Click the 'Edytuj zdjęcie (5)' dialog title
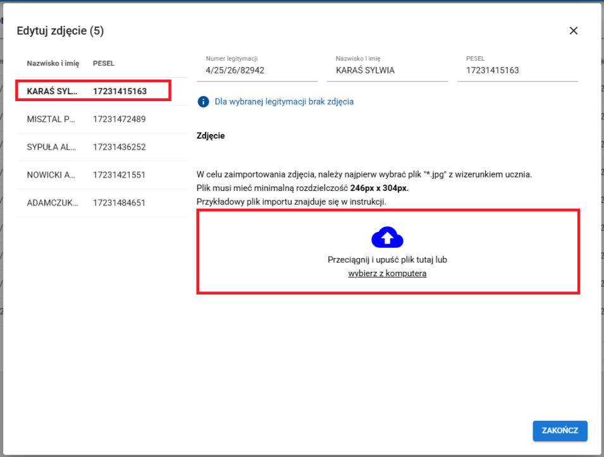Viewport: 604px width, 457px height. pyautogui.click(x=60, y=31)
